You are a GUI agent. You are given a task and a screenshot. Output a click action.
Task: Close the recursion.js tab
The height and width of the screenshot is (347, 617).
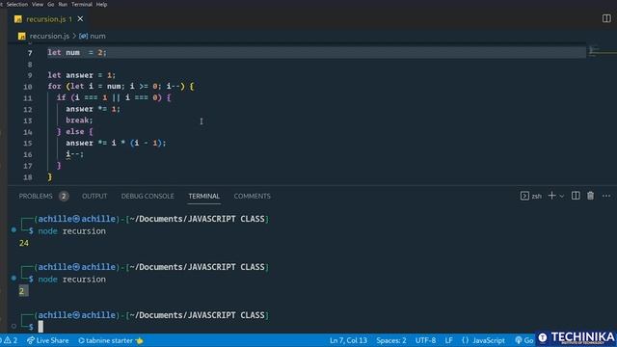(80, 19)
